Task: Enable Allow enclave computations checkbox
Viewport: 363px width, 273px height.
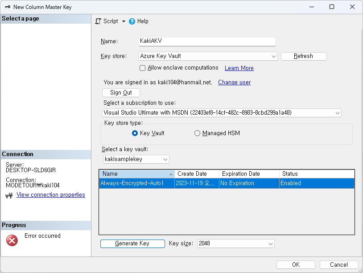Action: coord(142,68)
